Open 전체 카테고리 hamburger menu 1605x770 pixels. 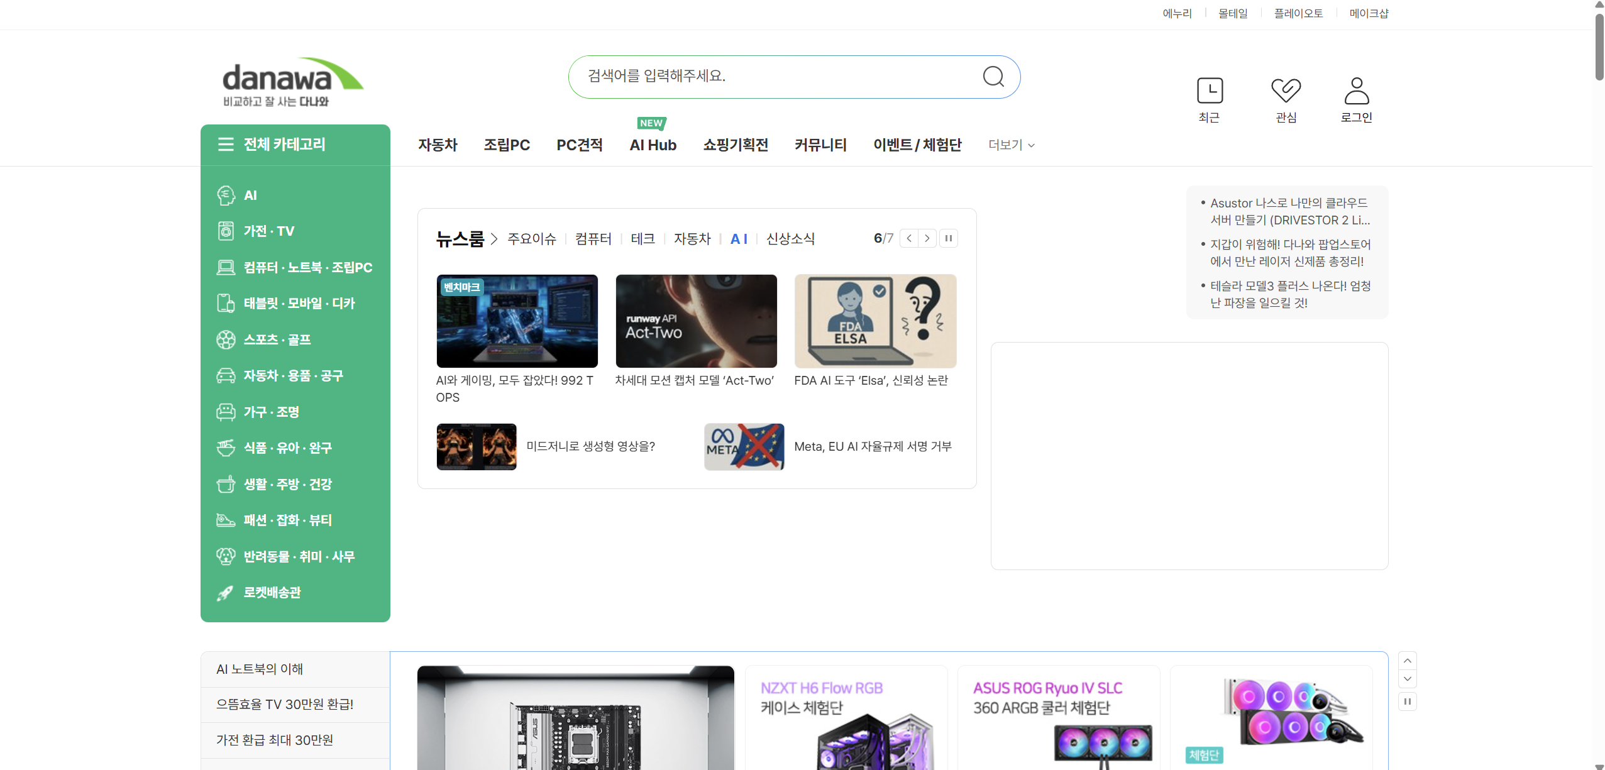point(226,145)
